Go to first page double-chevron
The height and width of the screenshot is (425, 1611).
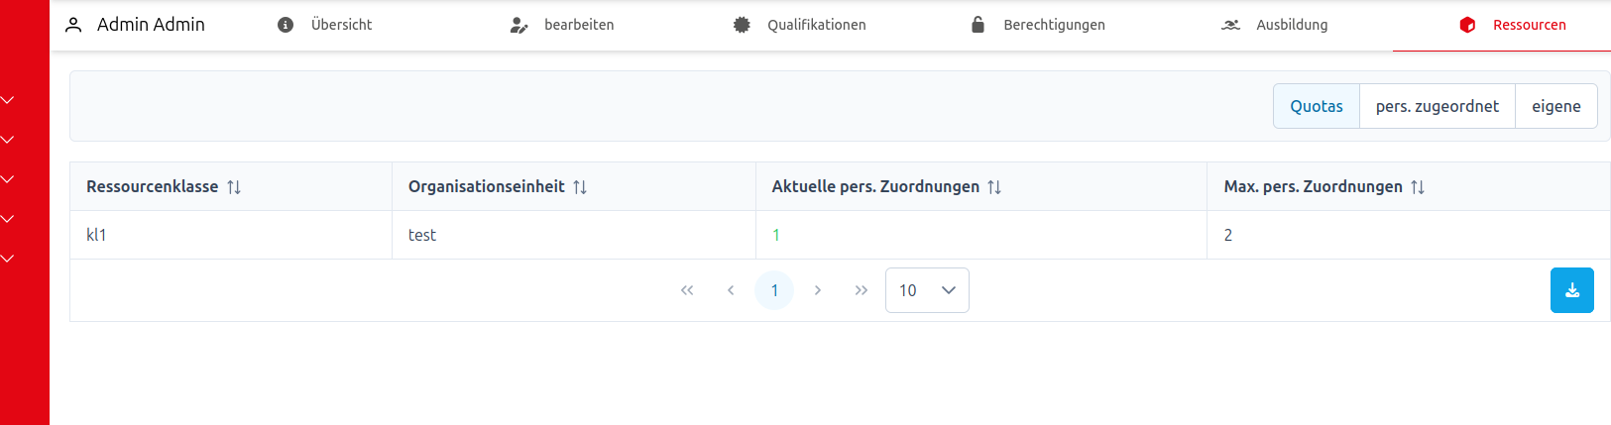pyautogui.click(x=687, y=290)
